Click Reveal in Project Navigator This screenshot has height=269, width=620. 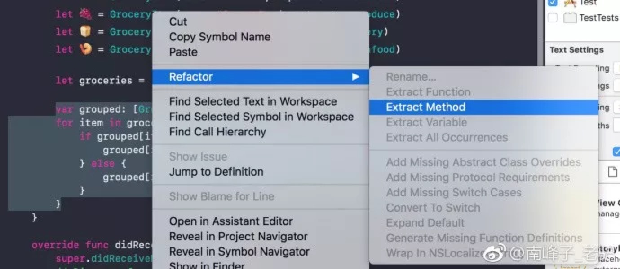pos(238,237)
